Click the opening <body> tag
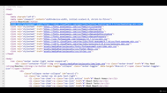The image size is (167, 93). point(9,59)
